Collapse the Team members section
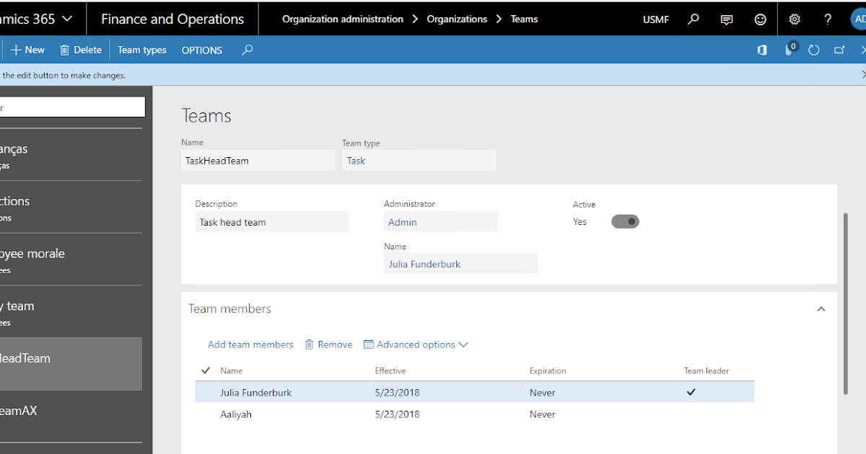The image size is (866, 454). point(821,308)
